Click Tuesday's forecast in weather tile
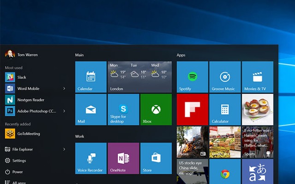Viewport: 295px width, 184px height. 139,72
